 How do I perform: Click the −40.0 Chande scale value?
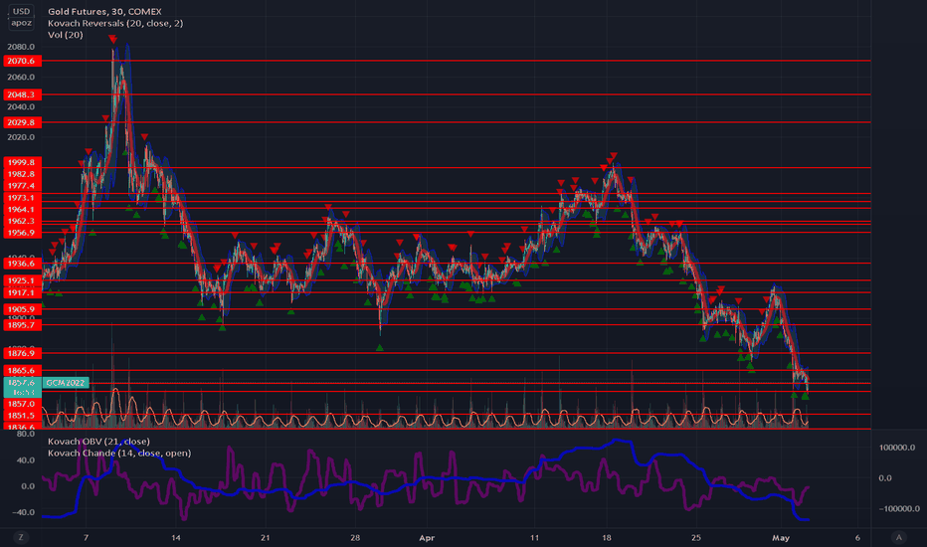(24, 512)
